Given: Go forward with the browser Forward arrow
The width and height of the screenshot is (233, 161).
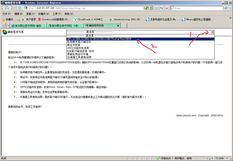Looking at the screenshot, I should coord(10,8).
